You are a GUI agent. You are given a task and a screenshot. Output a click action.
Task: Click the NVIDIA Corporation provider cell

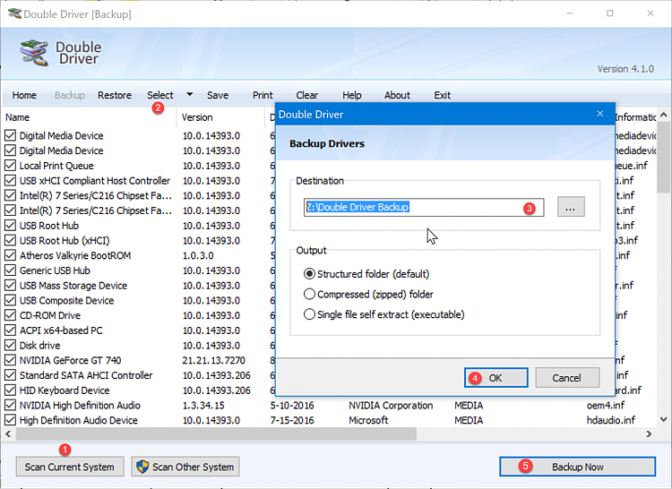[x=391, y=406]
